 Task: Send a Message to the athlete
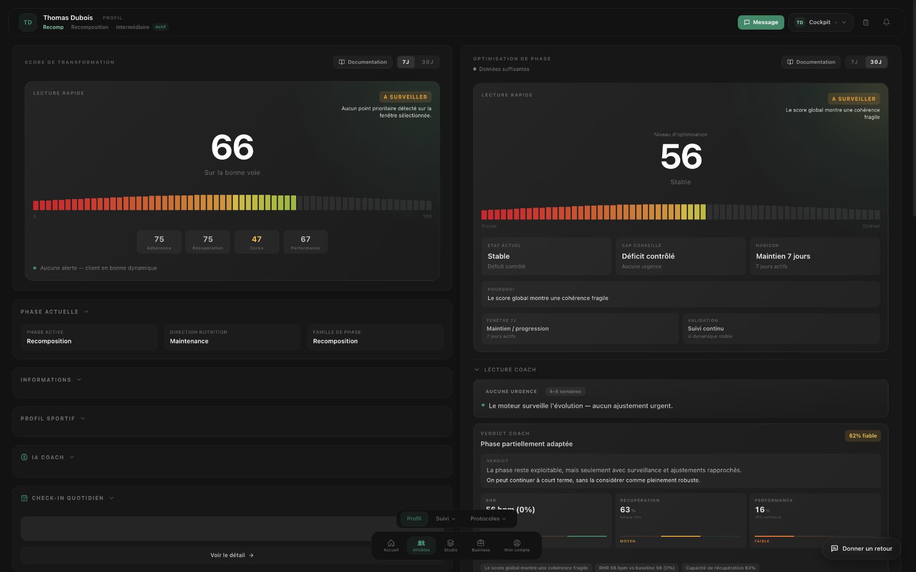coord(761,22)
